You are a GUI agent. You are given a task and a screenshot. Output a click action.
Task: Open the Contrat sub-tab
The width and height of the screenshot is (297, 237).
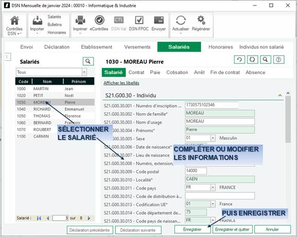(x=136, y=72)
